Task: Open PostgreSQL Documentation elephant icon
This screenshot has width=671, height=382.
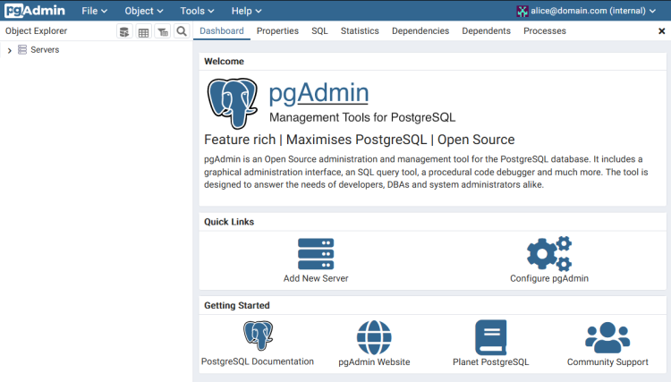Action: (258, 335)
